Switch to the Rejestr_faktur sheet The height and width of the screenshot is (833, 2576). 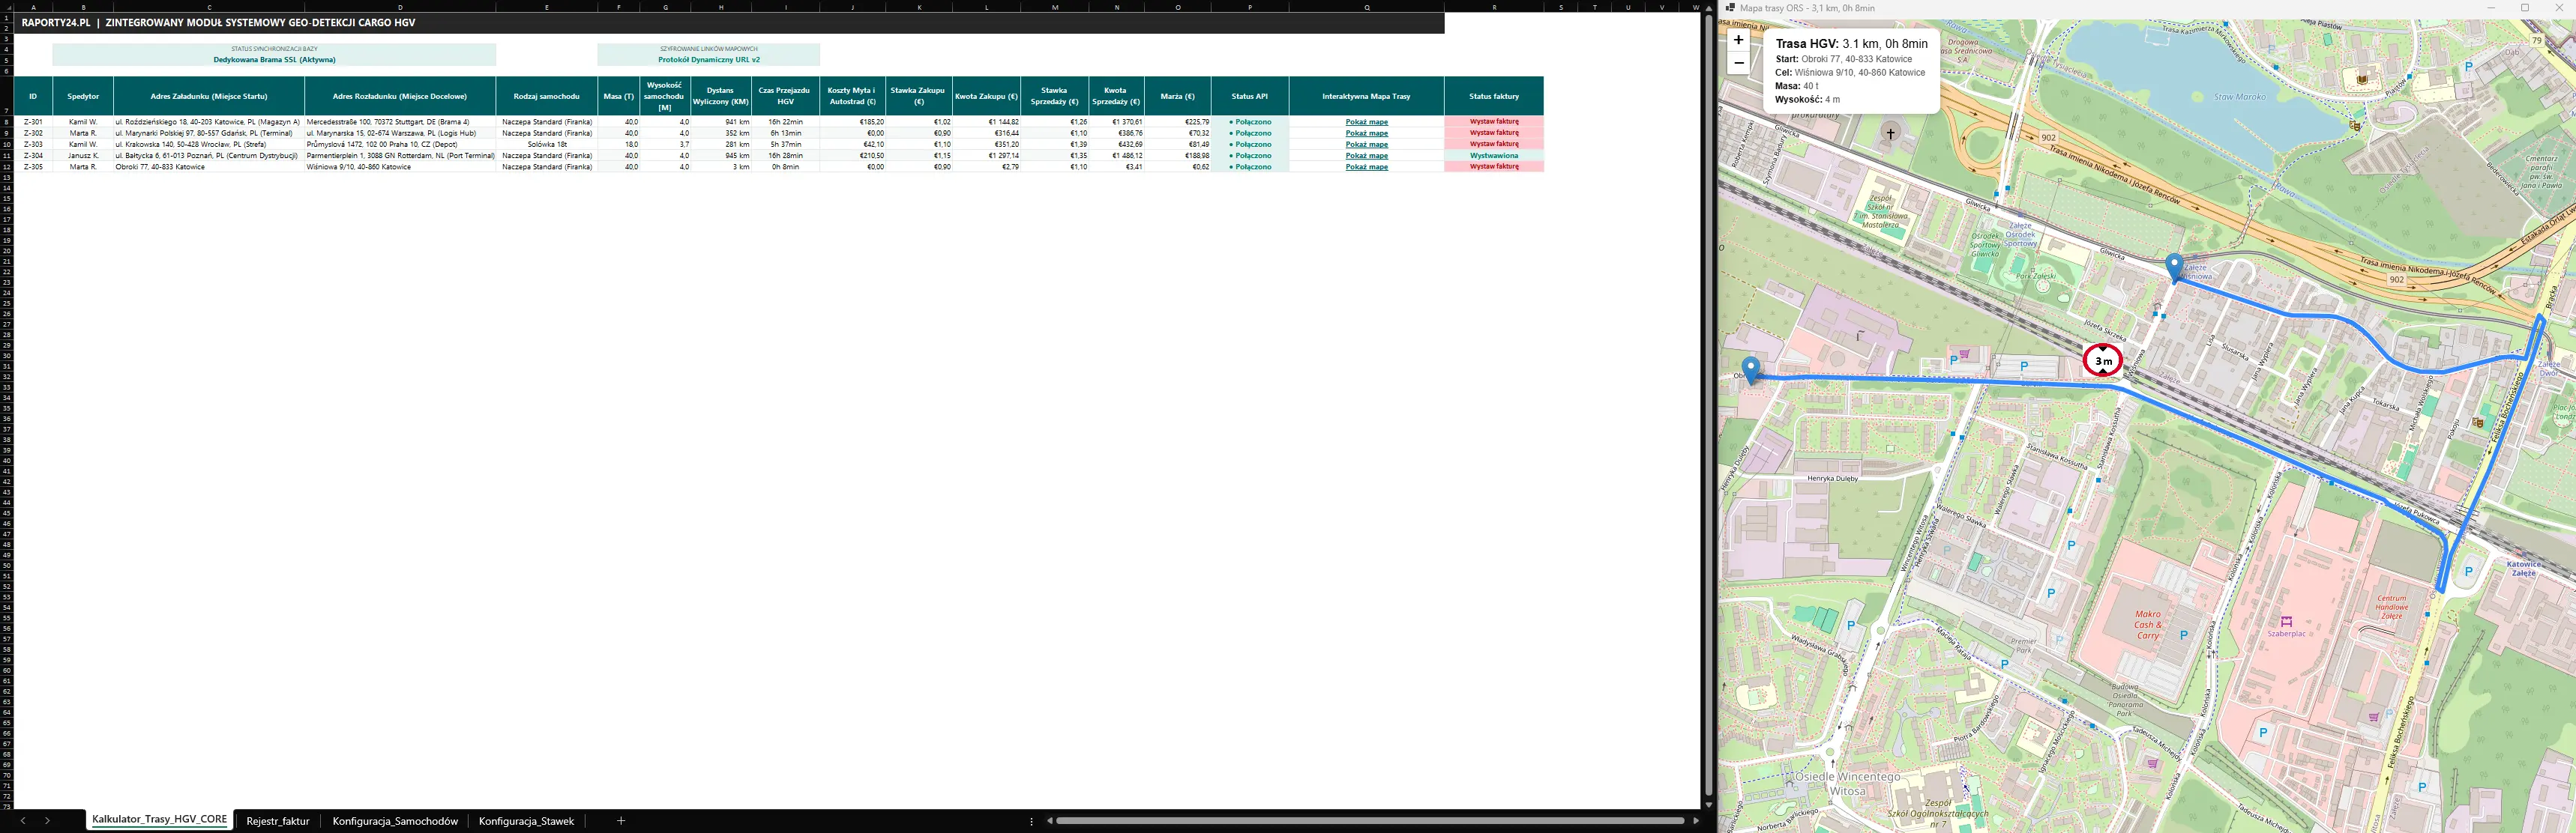point(277,821)
